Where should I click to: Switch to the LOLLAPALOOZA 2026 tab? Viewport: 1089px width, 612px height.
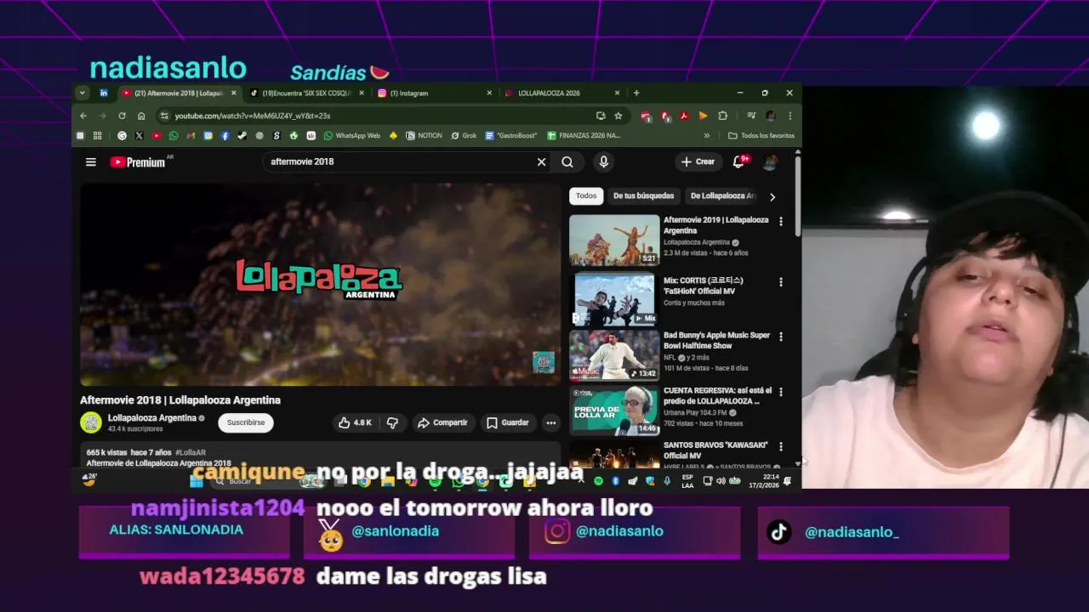pos(562,93)
